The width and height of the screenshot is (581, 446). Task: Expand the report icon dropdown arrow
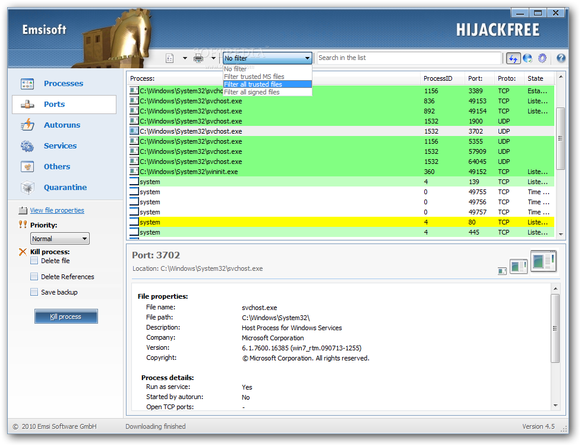point(185,58)
